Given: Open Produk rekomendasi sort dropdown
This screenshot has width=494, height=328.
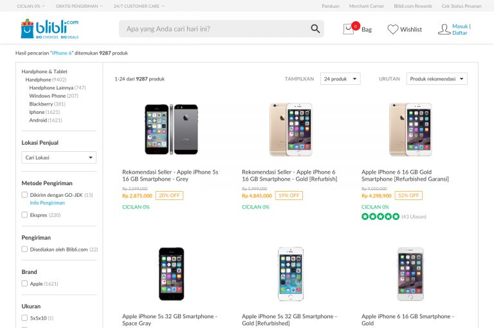Looking at the screenshot, I should [x=437, y=78].
